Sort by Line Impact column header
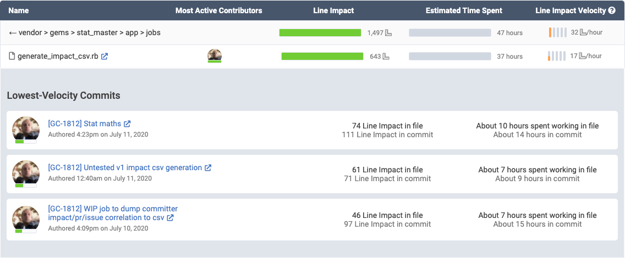This screenshot has height=258, width=625. pyautogui.click(x=333, y=10)
